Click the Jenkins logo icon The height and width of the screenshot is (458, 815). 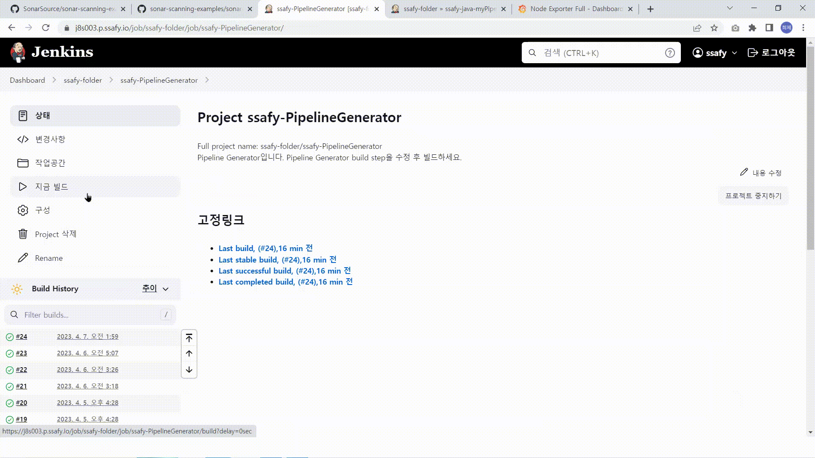point(17,52)
